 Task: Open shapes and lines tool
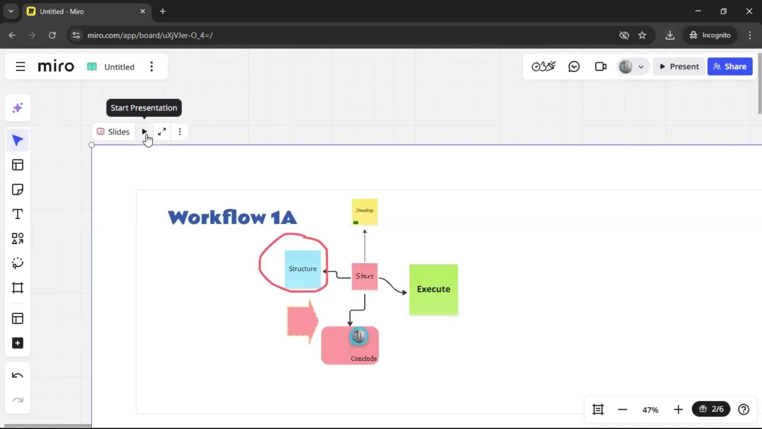pos(17,239)
